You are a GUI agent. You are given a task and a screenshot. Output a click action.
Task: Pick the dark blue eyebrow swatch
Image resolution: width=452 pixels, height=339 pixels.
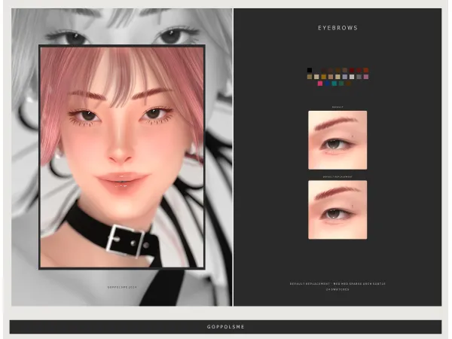click(x=327, y=84)
